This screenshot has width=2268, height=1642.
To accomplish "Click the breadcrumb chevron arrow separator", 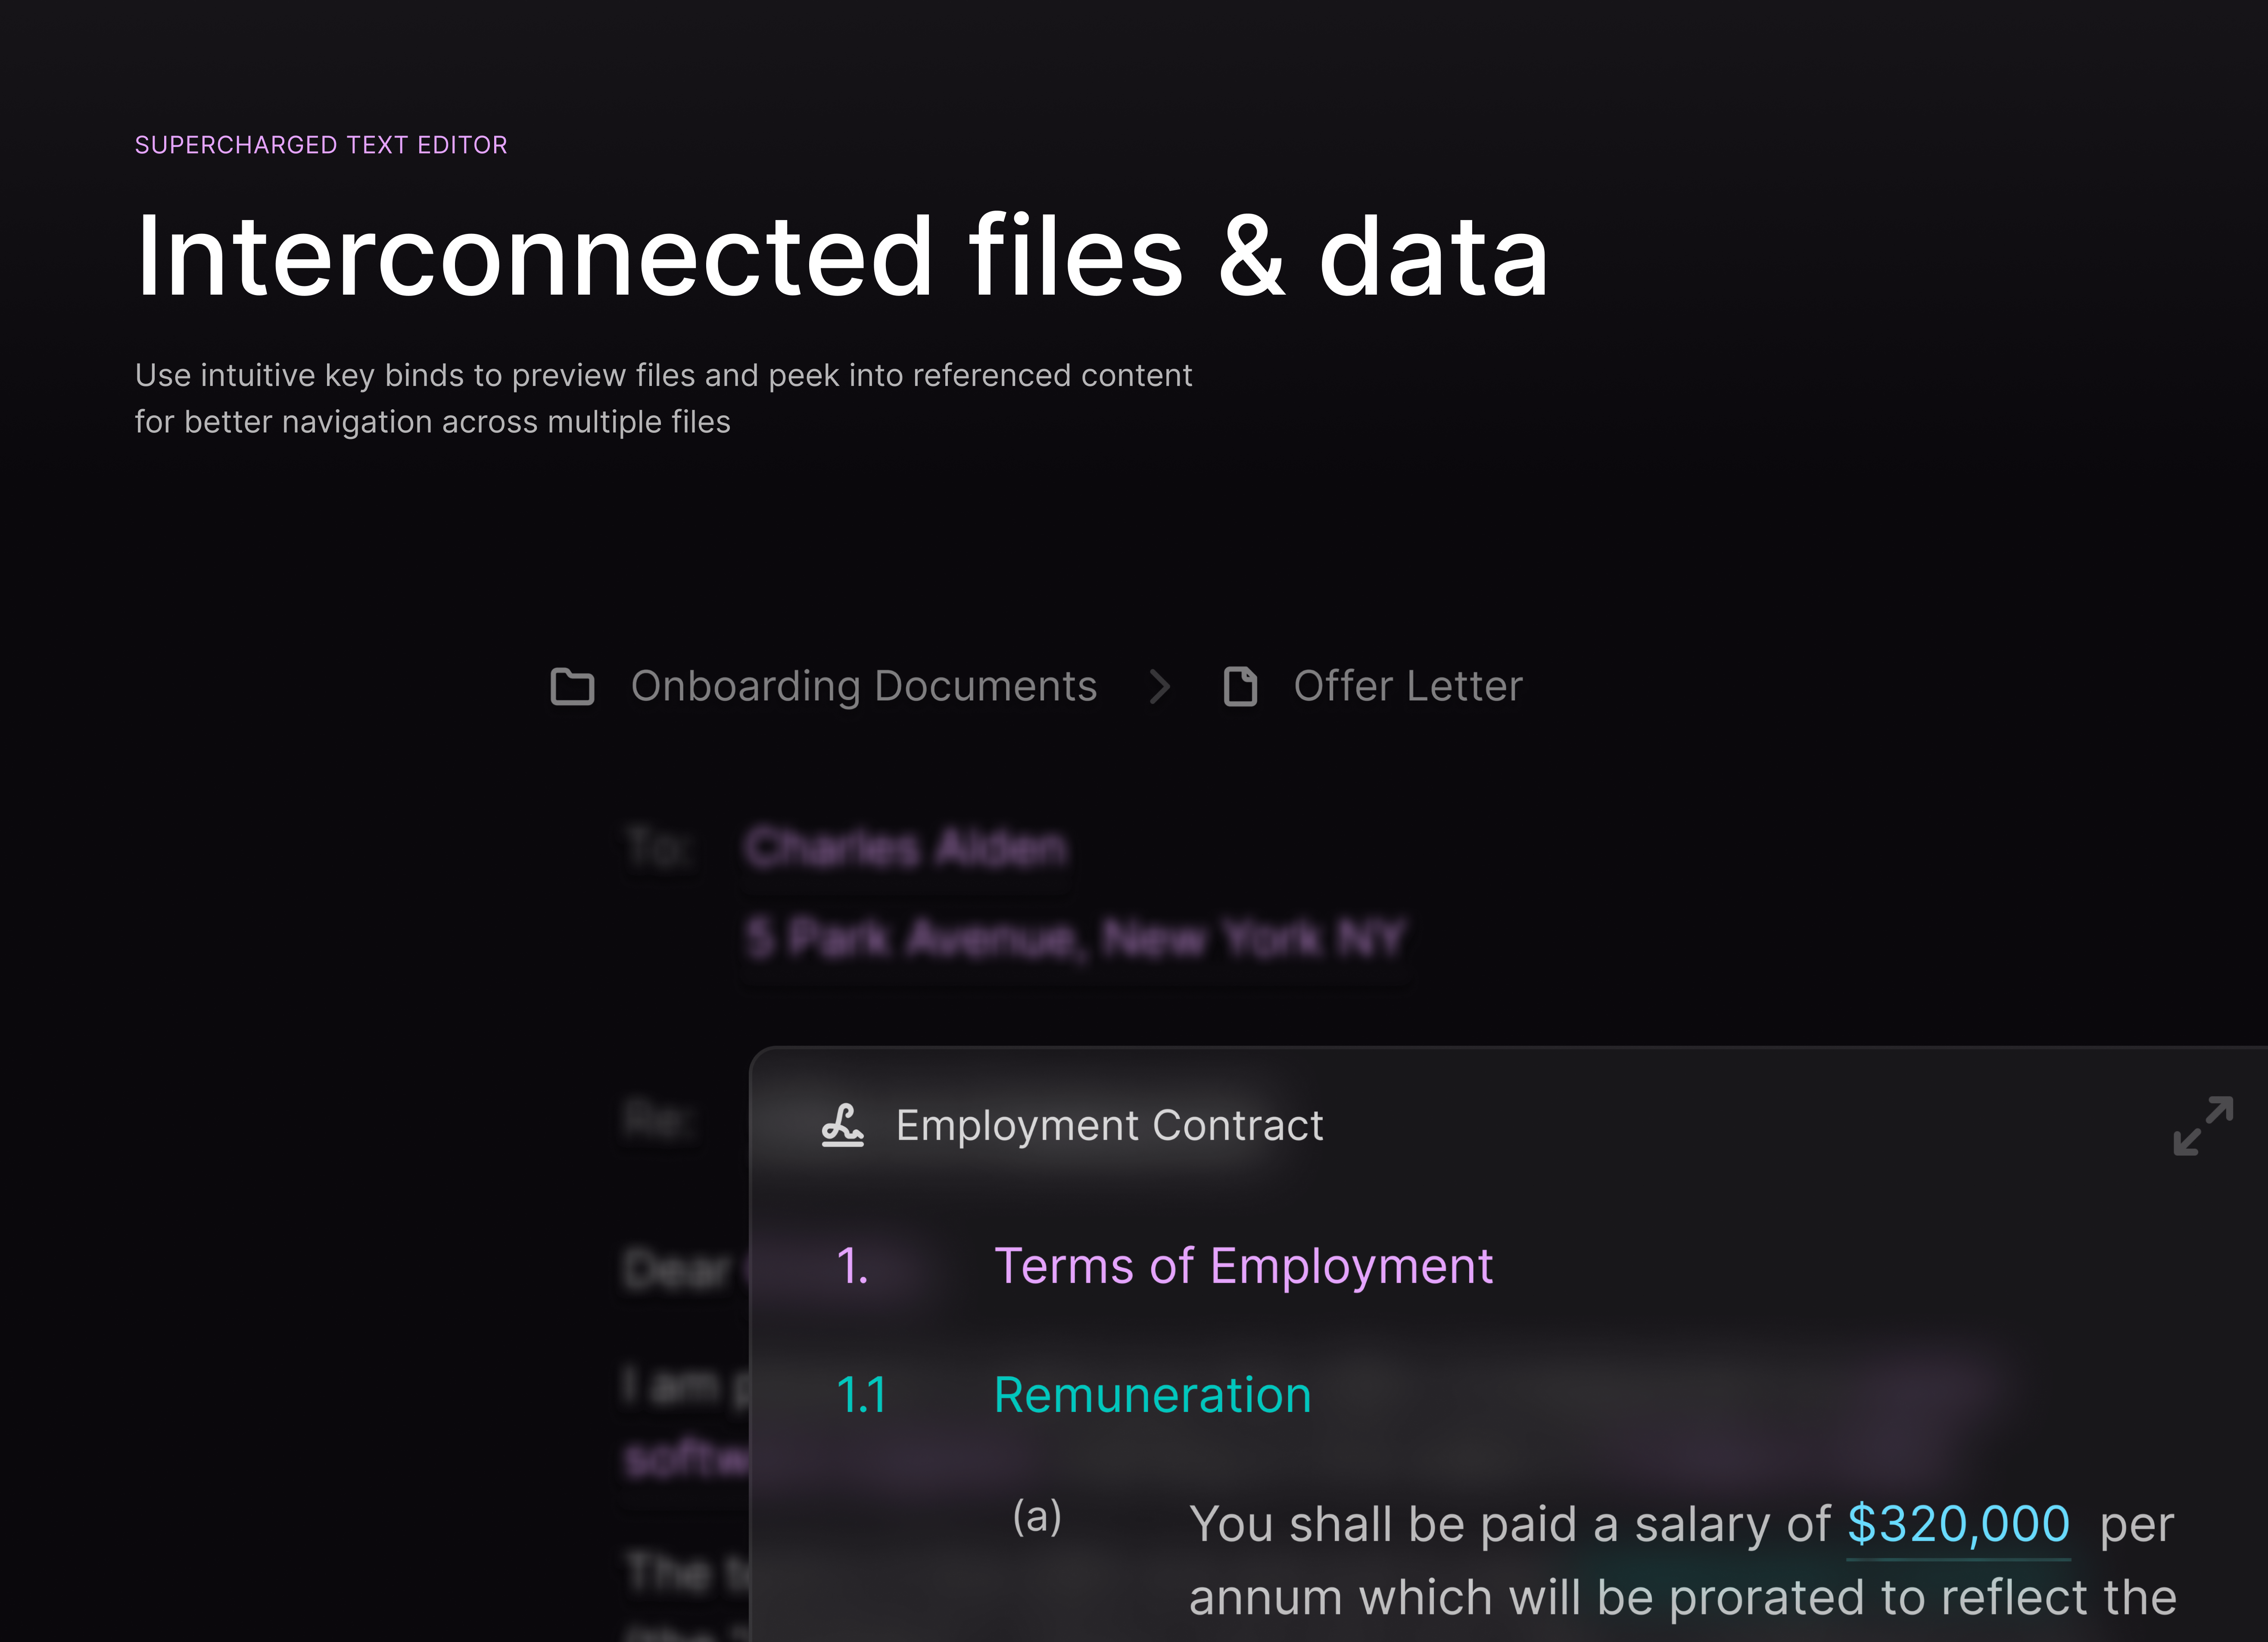I will pos(1160,687).
